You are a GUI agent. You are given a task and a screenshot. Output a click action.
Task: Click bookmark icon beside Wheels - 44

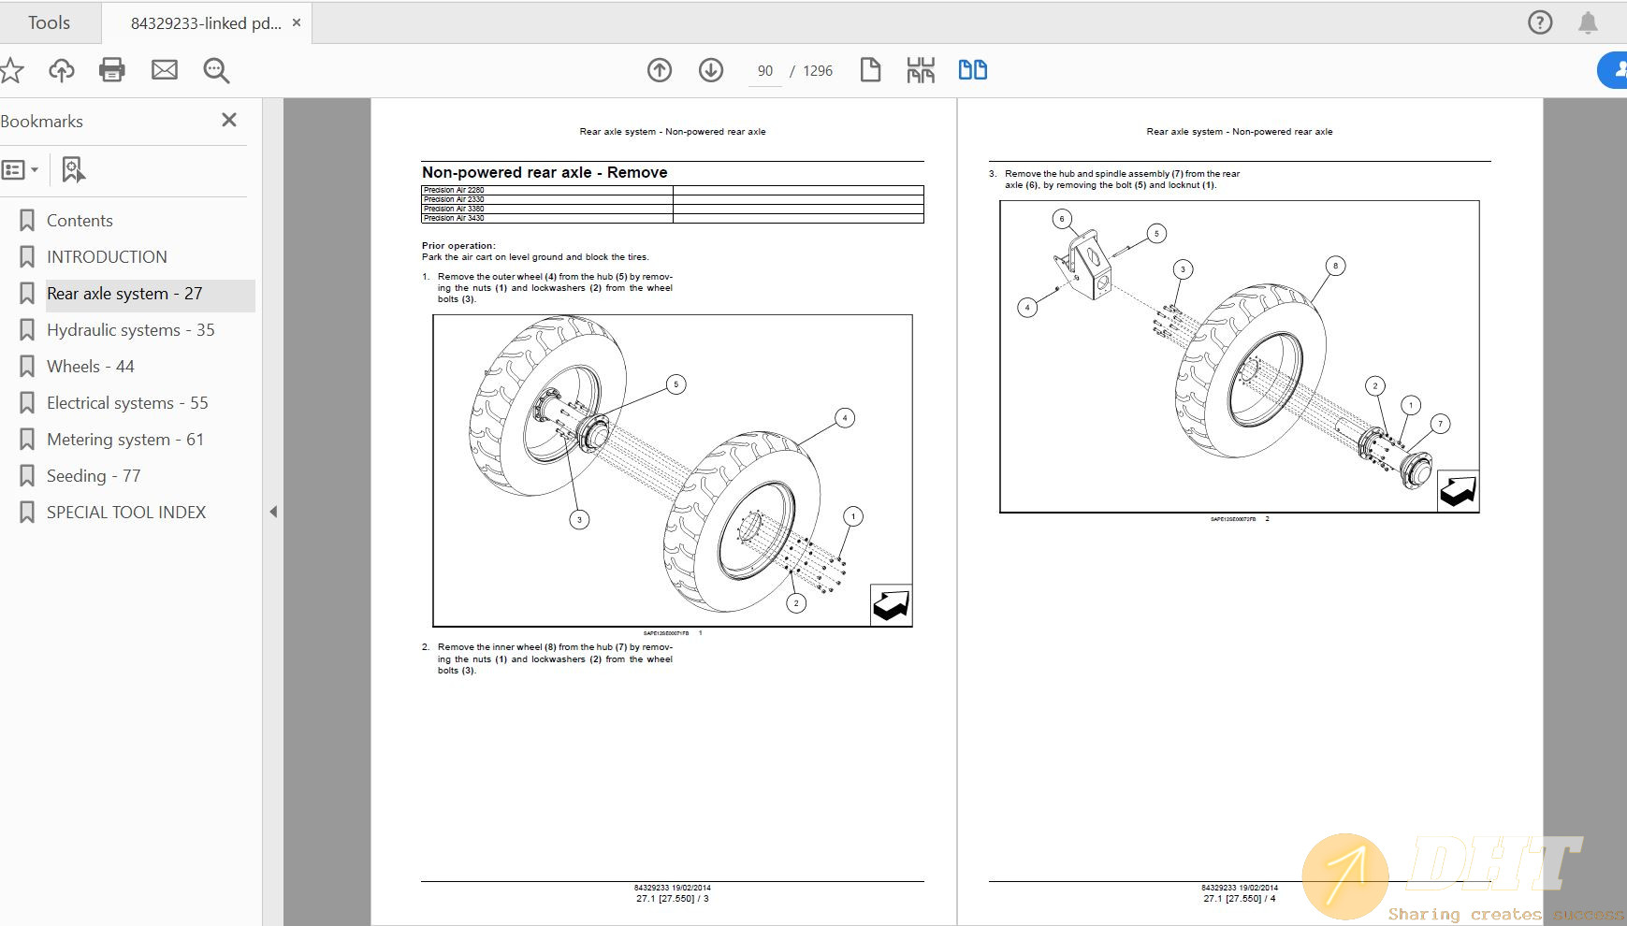(x=27, y=367)
